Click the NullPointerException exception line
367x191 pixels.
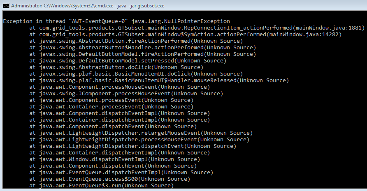tap(116, 21)
